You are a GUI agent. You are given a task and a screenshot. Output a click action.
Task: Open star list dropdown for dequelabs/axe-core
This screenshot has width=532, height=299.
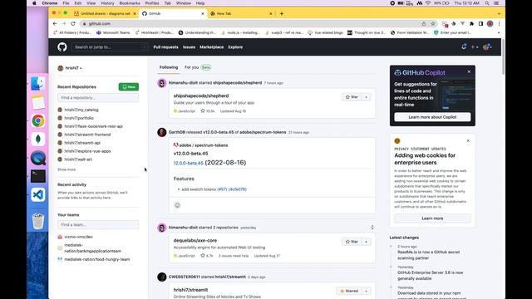pyautogui.click(x=366, y=242)
